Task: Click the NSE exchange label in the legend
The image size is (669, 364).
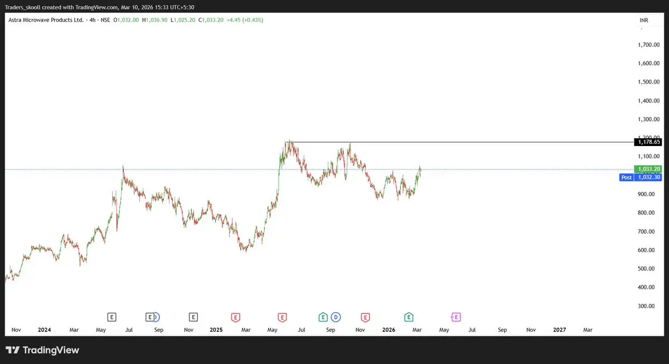Action: click(x=105, y=20)
